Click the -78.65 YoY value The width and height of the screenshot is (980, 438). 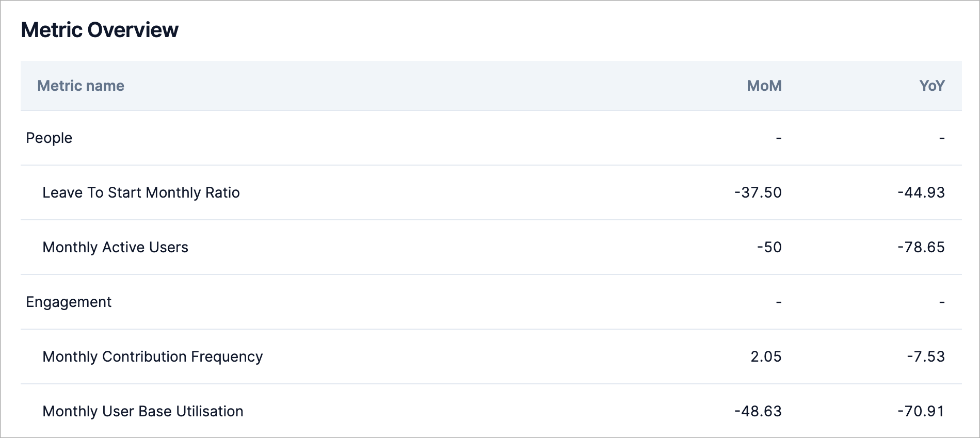[x=921, y=247]
